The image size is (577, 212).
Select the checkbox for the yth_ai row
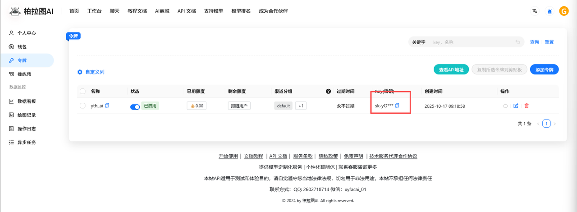[82, 106]
